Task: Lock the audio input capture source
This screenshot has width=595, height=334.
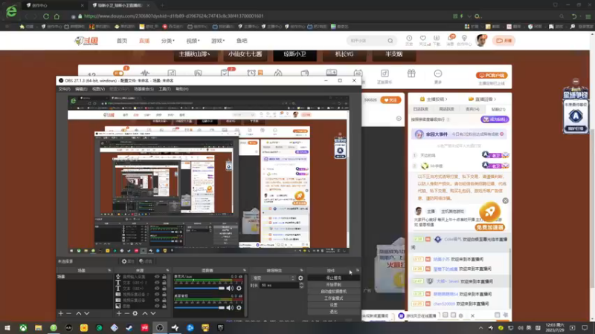Action: 164,277
